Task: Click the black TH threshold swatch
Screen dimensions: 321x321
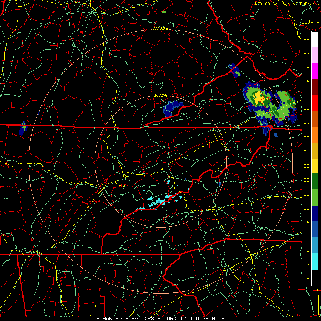Action: (315, 277)
